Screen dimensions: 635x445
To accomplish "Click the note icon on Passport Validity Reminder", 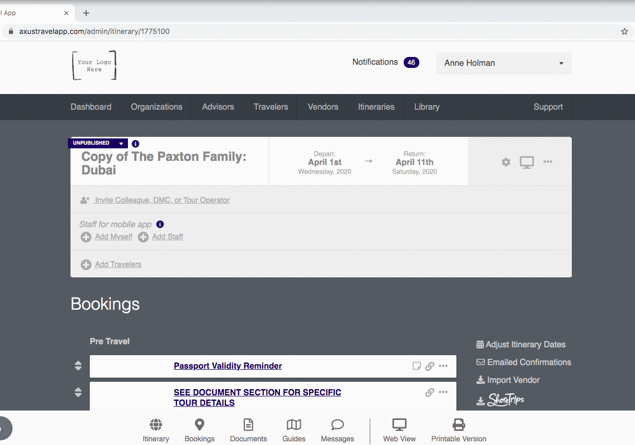I will click(x=417, y=366).
